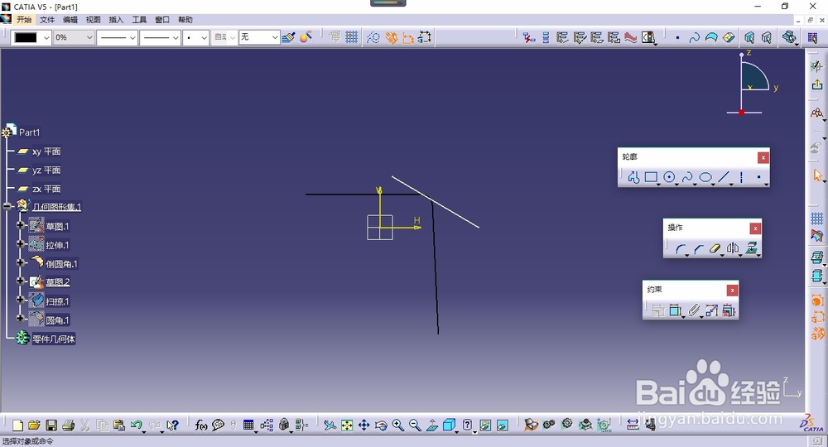Toggle Dimensional Constraints icon
This screenshot has width=828, height=447.
point(408,37)
